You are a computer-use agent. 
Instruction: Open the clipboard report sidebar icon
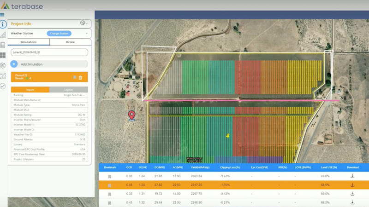tap(3, 45)
